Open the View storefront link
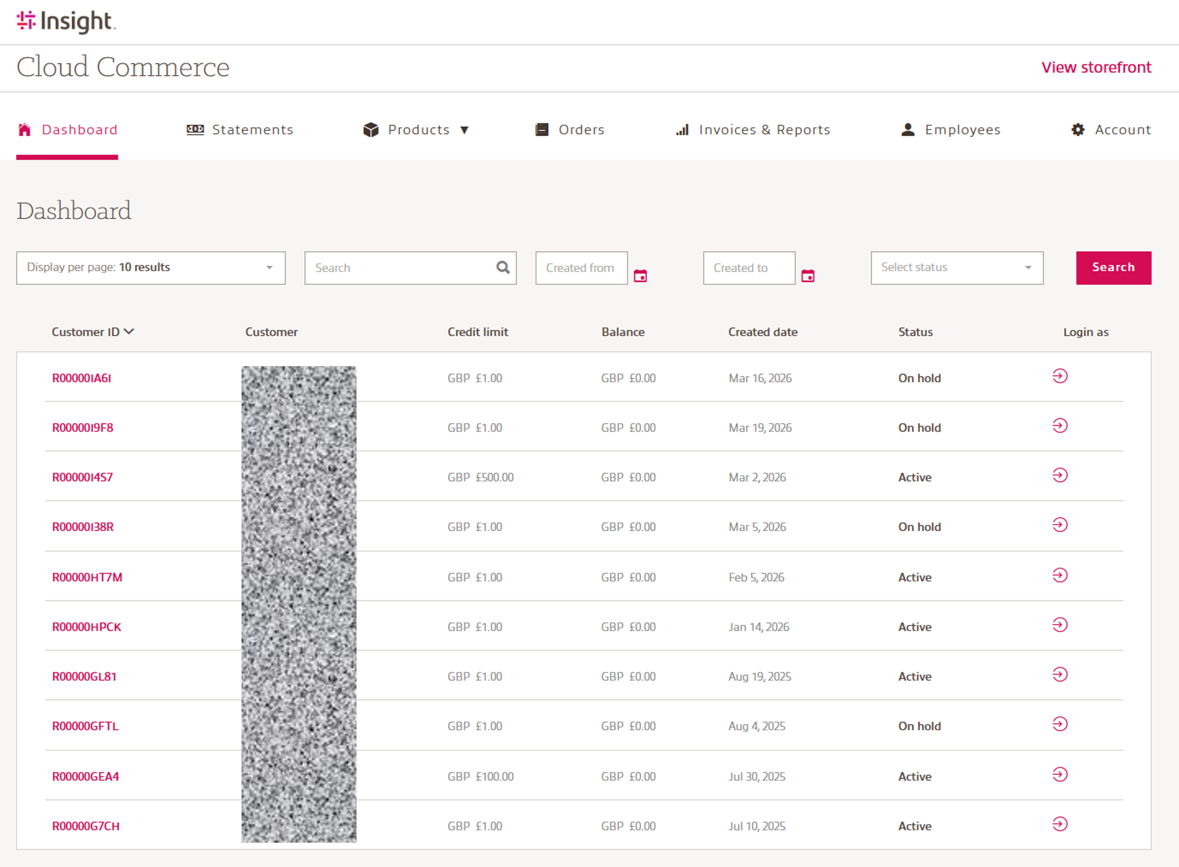This screenshot has height=867, width=1179. point(1095,67)
